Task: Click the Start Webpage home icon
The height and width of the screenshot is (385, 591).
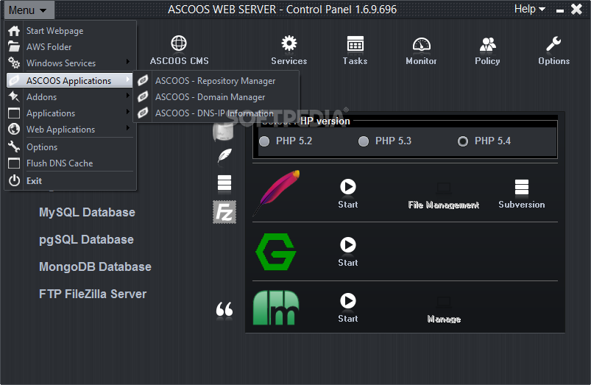Action: coord(14,31)
